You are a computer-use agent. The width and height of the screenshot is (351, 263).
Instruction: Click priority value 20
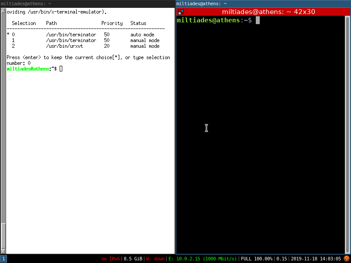[x=107, y=46]
